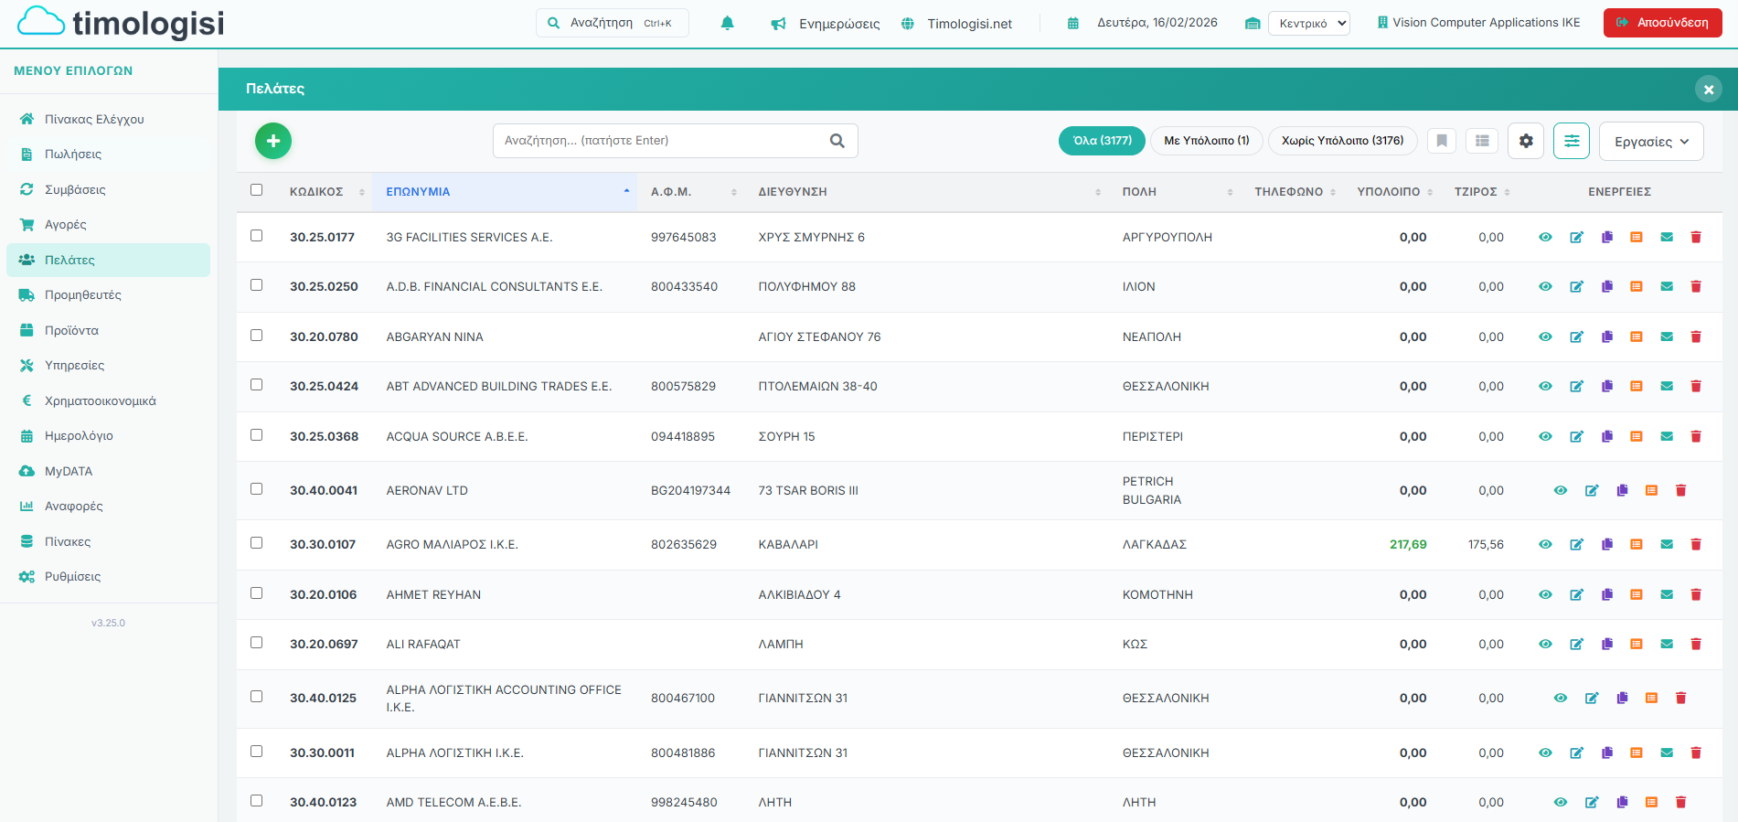Check the box for A.D.B. FINANCIAL CONSULTANTS
Image resolution: width=1738 pixels, height=822 pixels.
256,285
